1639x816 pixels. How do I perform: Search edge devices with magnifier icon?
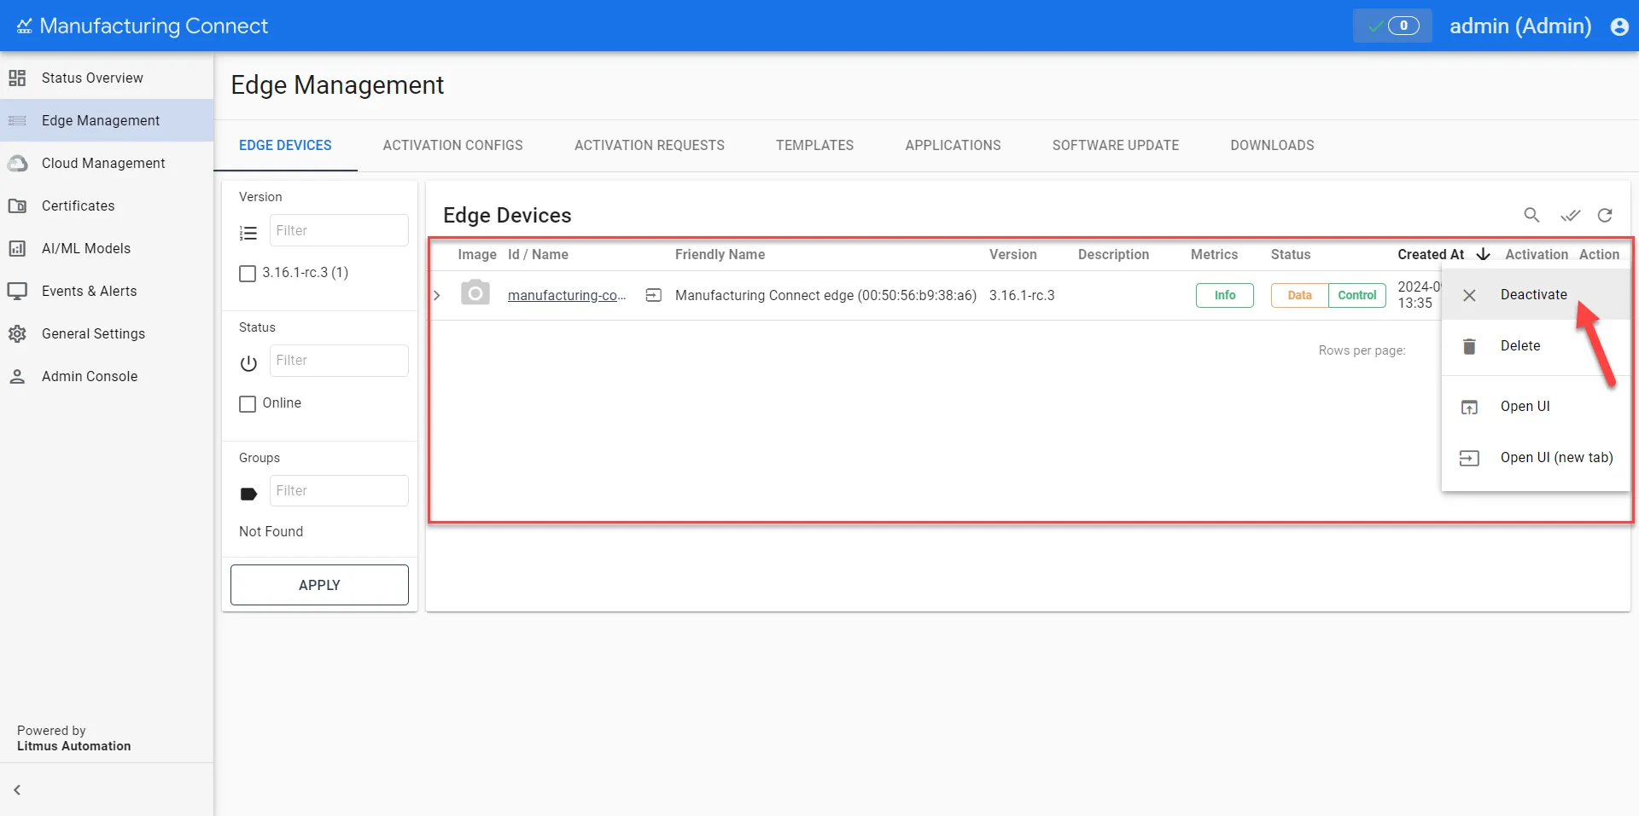point(1532,215)
